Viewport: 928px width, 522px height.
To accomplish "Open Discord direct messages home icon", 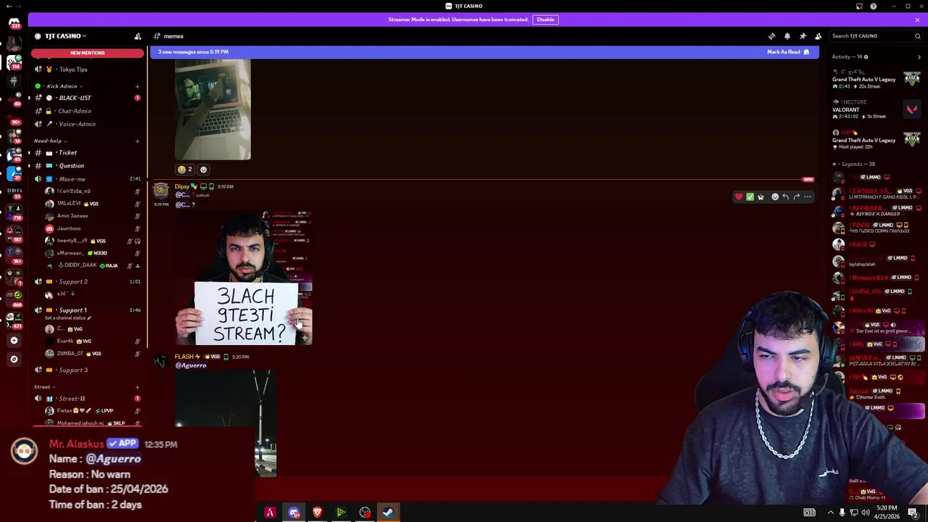I will 14,22.
